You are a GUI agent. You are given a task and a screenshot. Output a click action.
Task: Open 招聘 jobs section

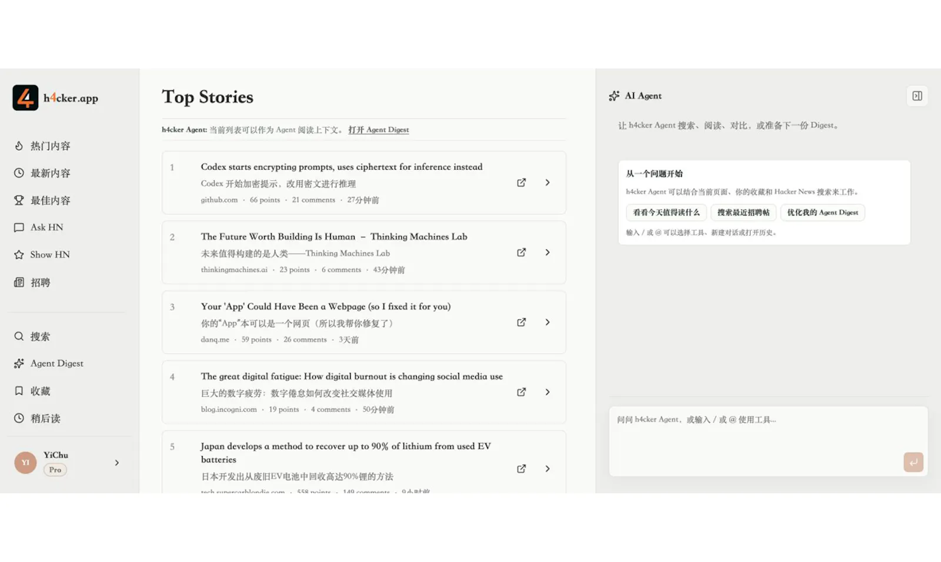[40, 282]
